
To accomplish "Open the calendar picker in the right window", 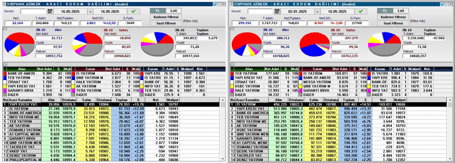I will click(x=277, y=11).
